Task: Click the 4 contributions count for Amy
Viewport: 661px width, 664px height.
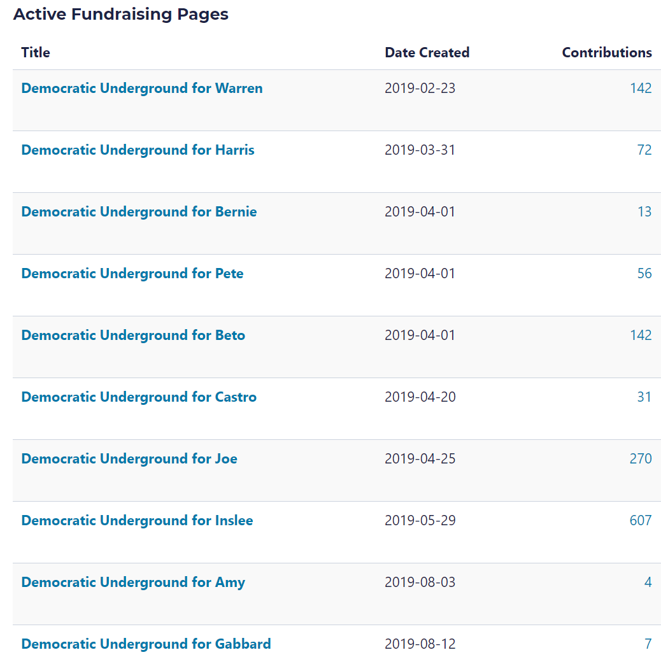Action: pos(648,583)
